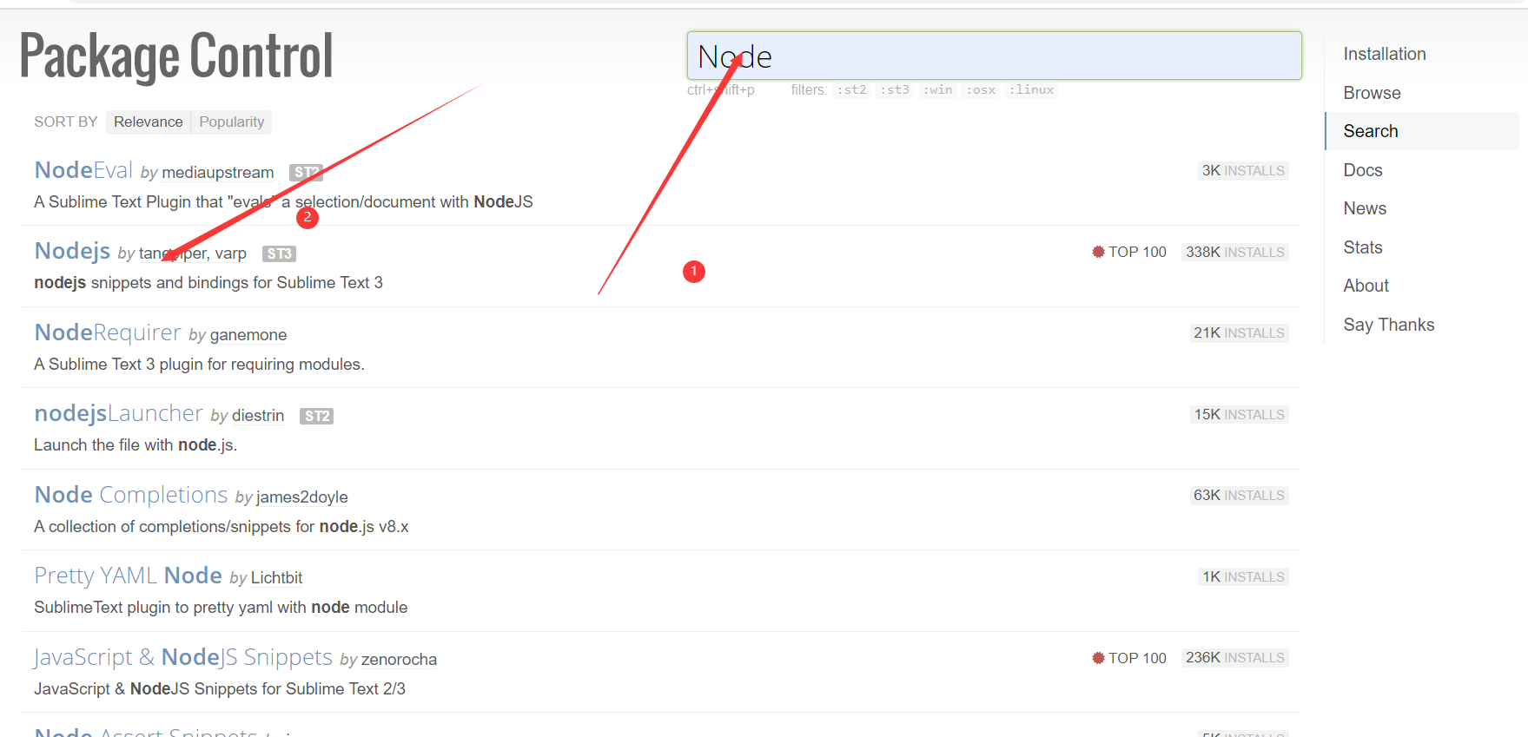The height and width of the screenshot is (737, 1528).
Task: Open the About page
Action: (x=1366, y=286)
